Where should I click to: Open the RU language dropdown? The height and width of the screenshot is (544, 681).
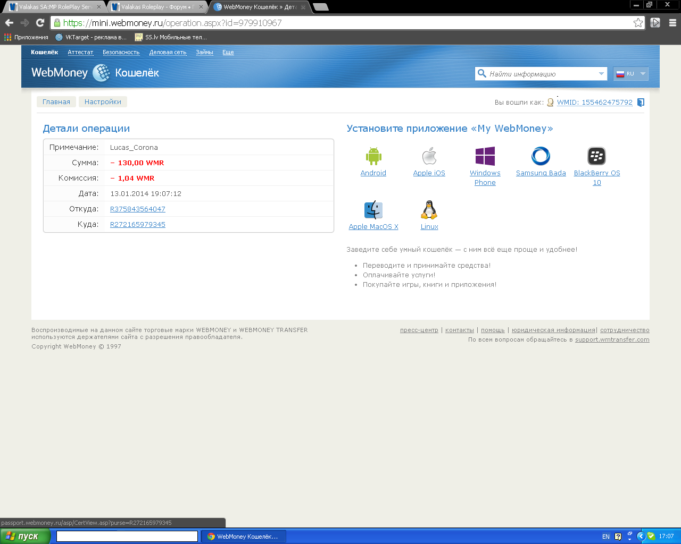point(631,74)
